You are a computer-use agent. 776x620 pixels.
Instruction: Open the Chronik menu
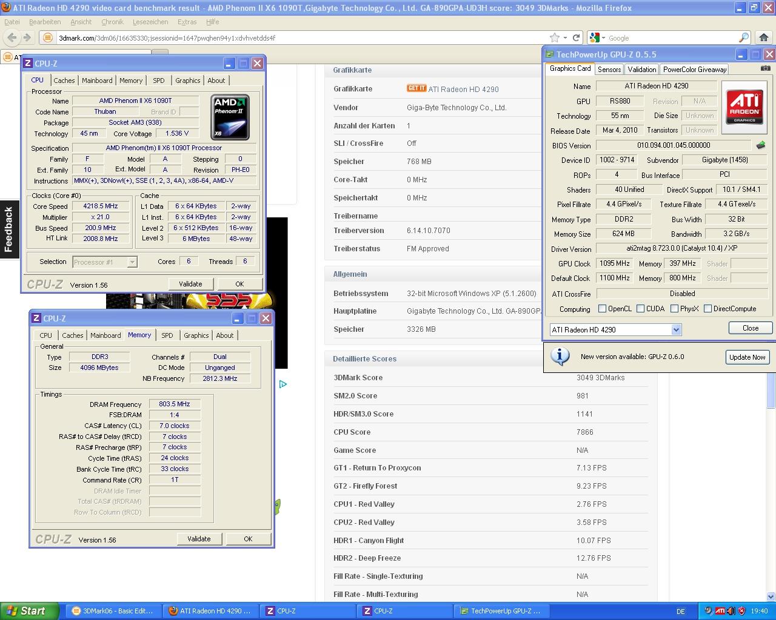click(112, 22)
